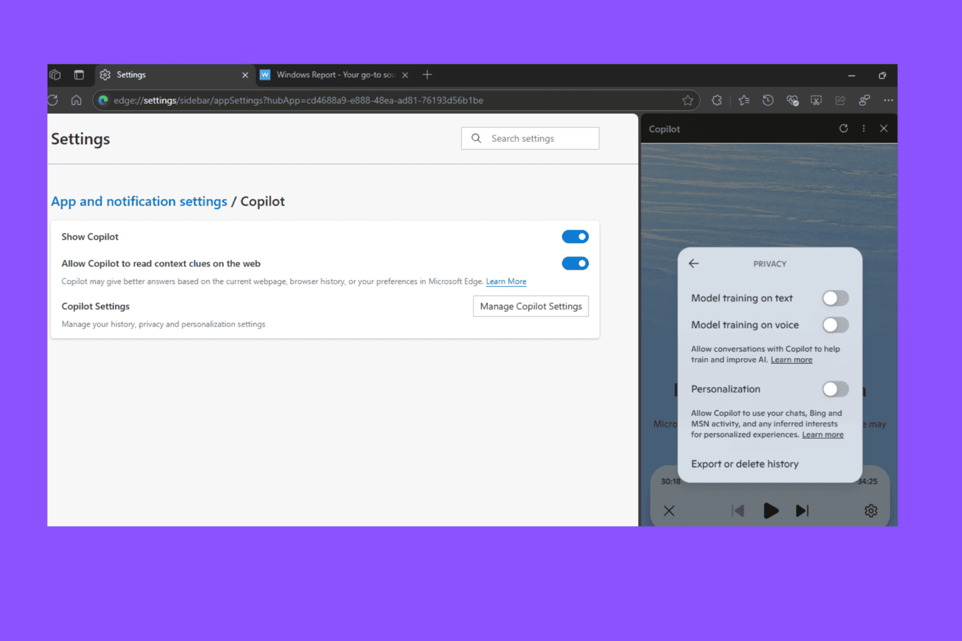
Task: Open the Edge workspaces icon
Action: click(55, 74)
